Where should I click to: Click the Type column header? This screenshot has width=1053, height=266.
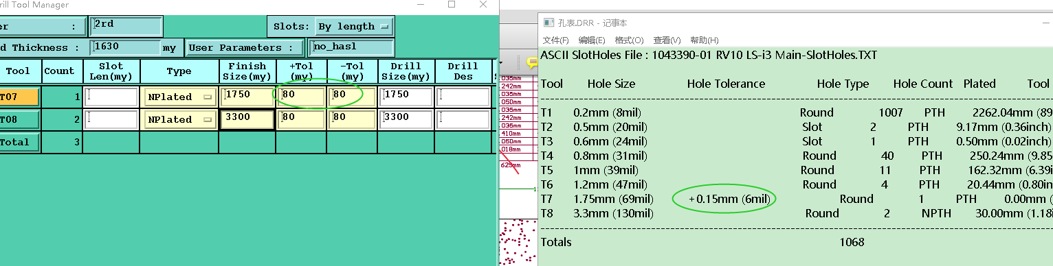(179, 71)
